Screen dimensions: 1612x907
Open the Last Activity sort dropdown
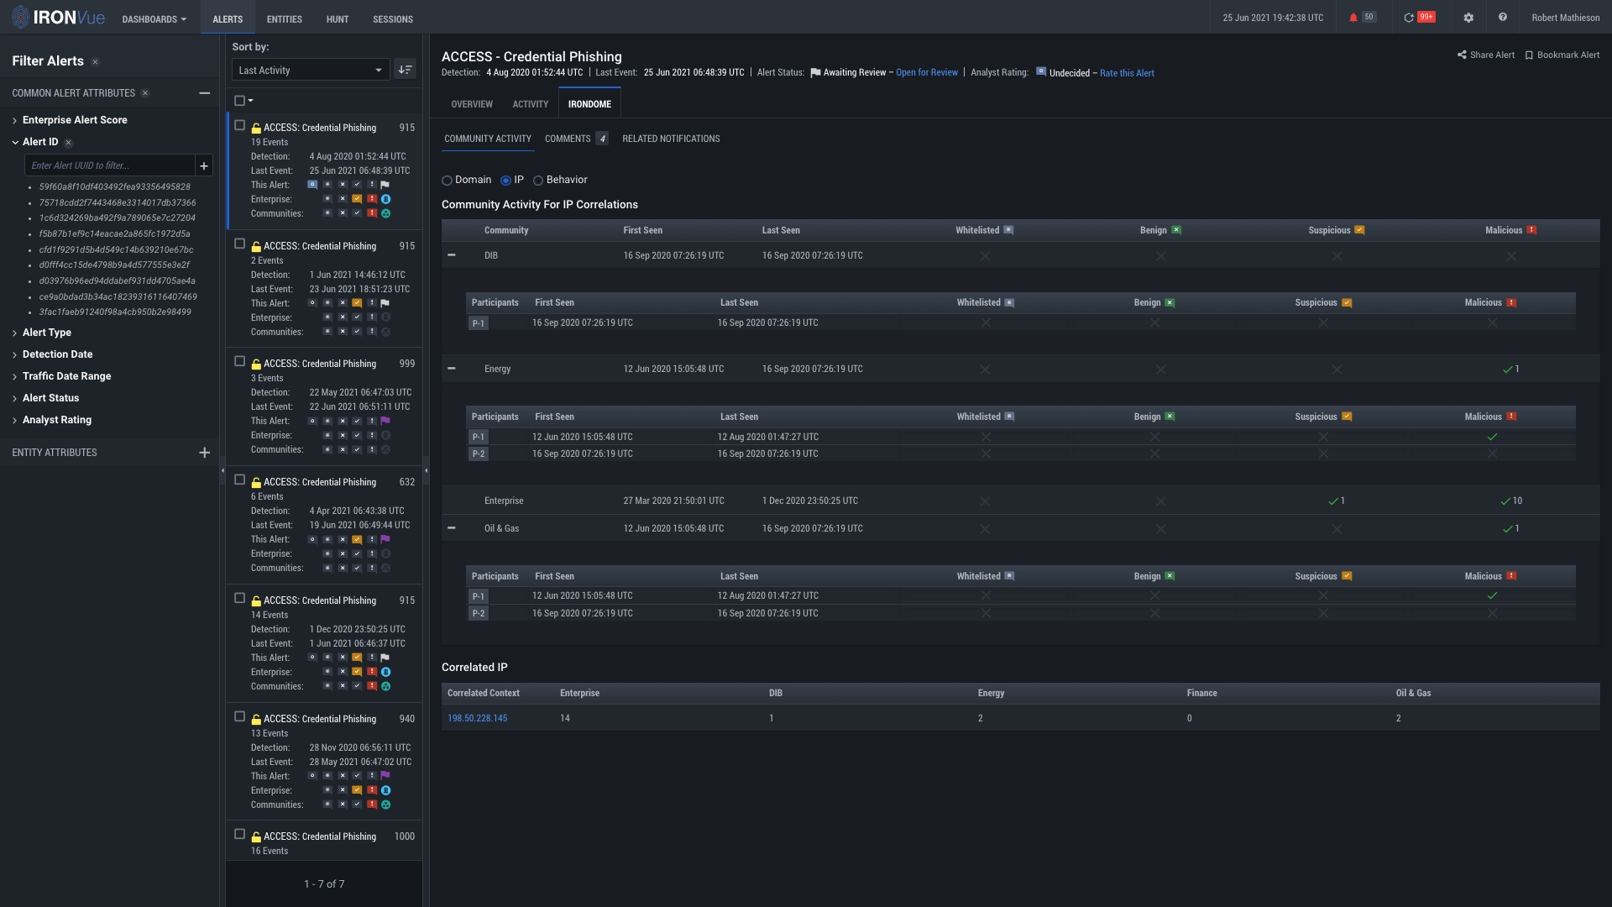[x=310, y=70]
